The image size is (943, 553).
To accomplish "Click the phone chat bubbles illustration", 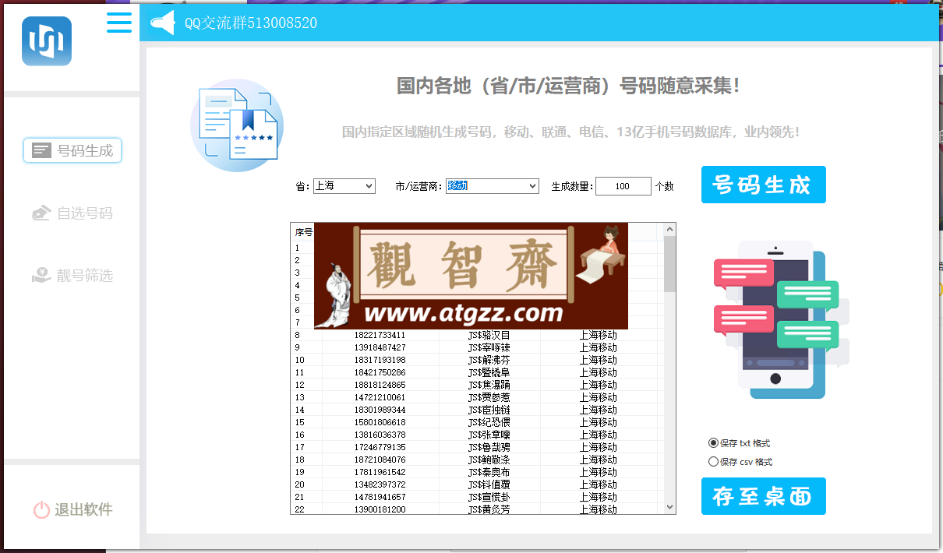I will 782,320.
